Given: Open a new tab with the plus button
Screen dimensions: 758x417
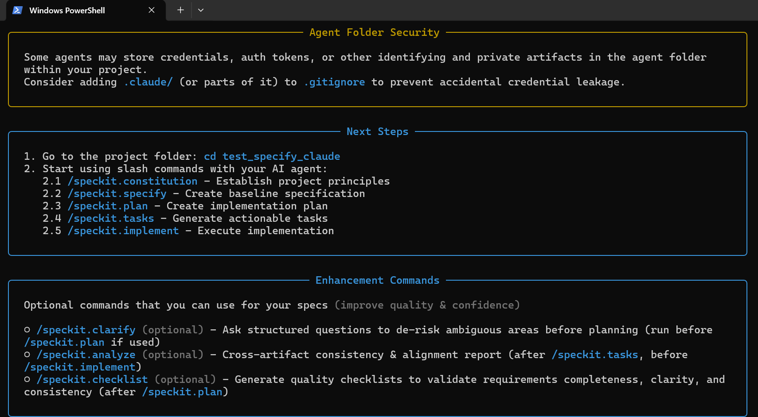Looking at the screenshot, I should [180, 10].
